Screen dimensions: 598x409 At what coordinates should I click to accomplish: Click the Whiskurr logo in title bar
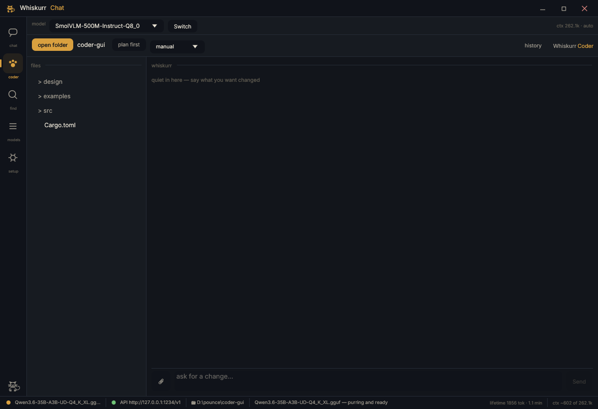pos(10,8)
